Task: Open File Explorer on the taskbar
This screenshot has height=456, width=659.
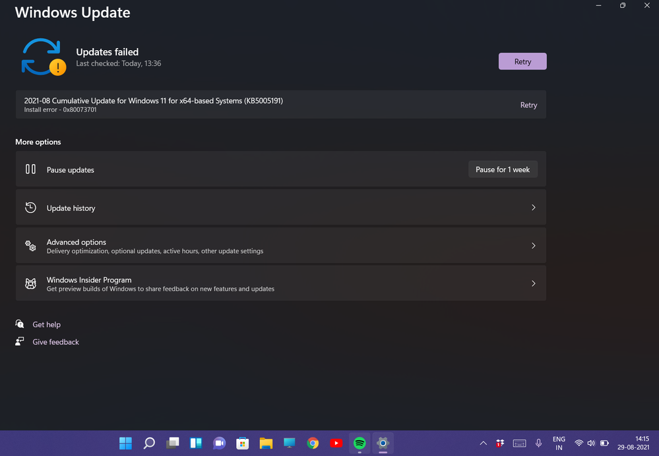Action: point(266,443)
